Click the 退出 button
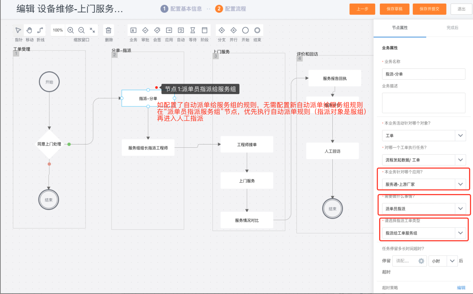The width and height of the screenshot is (473, 294). click(x=461, y=9)
